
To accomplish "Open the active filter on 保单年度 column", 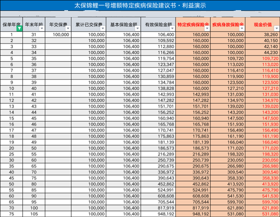I will (x=19, y=28).
